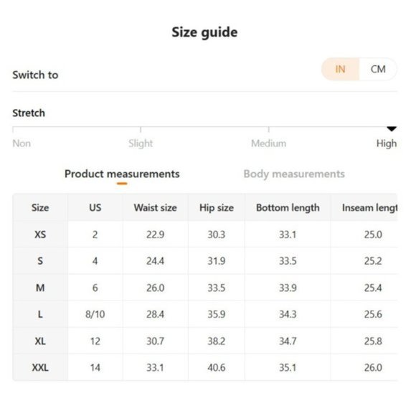Open the Body measurements tab
The image size is (416, 416).
(x=294, y=174)
